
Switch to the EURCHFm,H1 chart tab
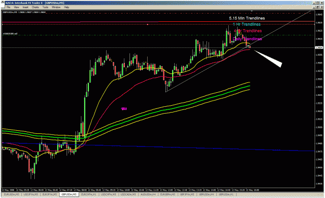click(88, 194)
